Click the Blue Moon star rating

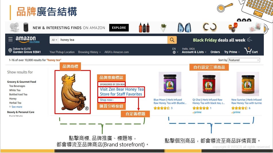coord(162,108)
